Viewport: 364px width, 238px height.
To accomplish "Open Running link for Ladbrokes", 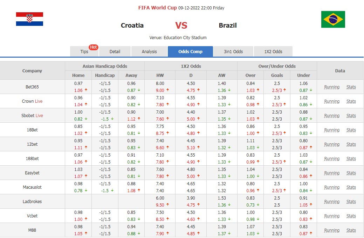I will [x=331, y=202].
